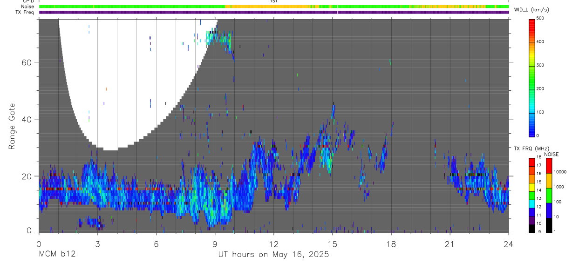
Task: Click the red segment of NOISE legend
Action: click(x=549, y=165)
